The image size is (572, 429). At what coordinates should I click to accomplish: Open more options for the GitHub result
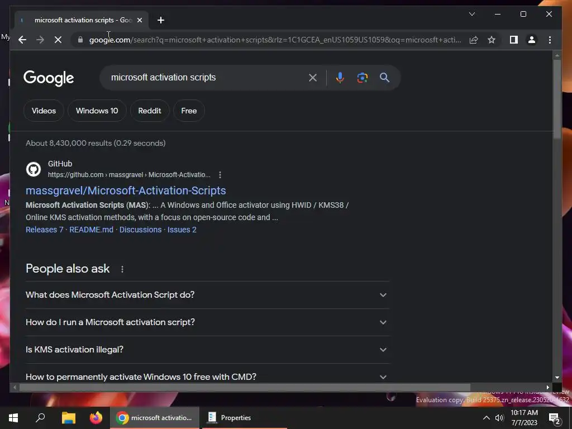pyautogui.click(x=220, y=175)
